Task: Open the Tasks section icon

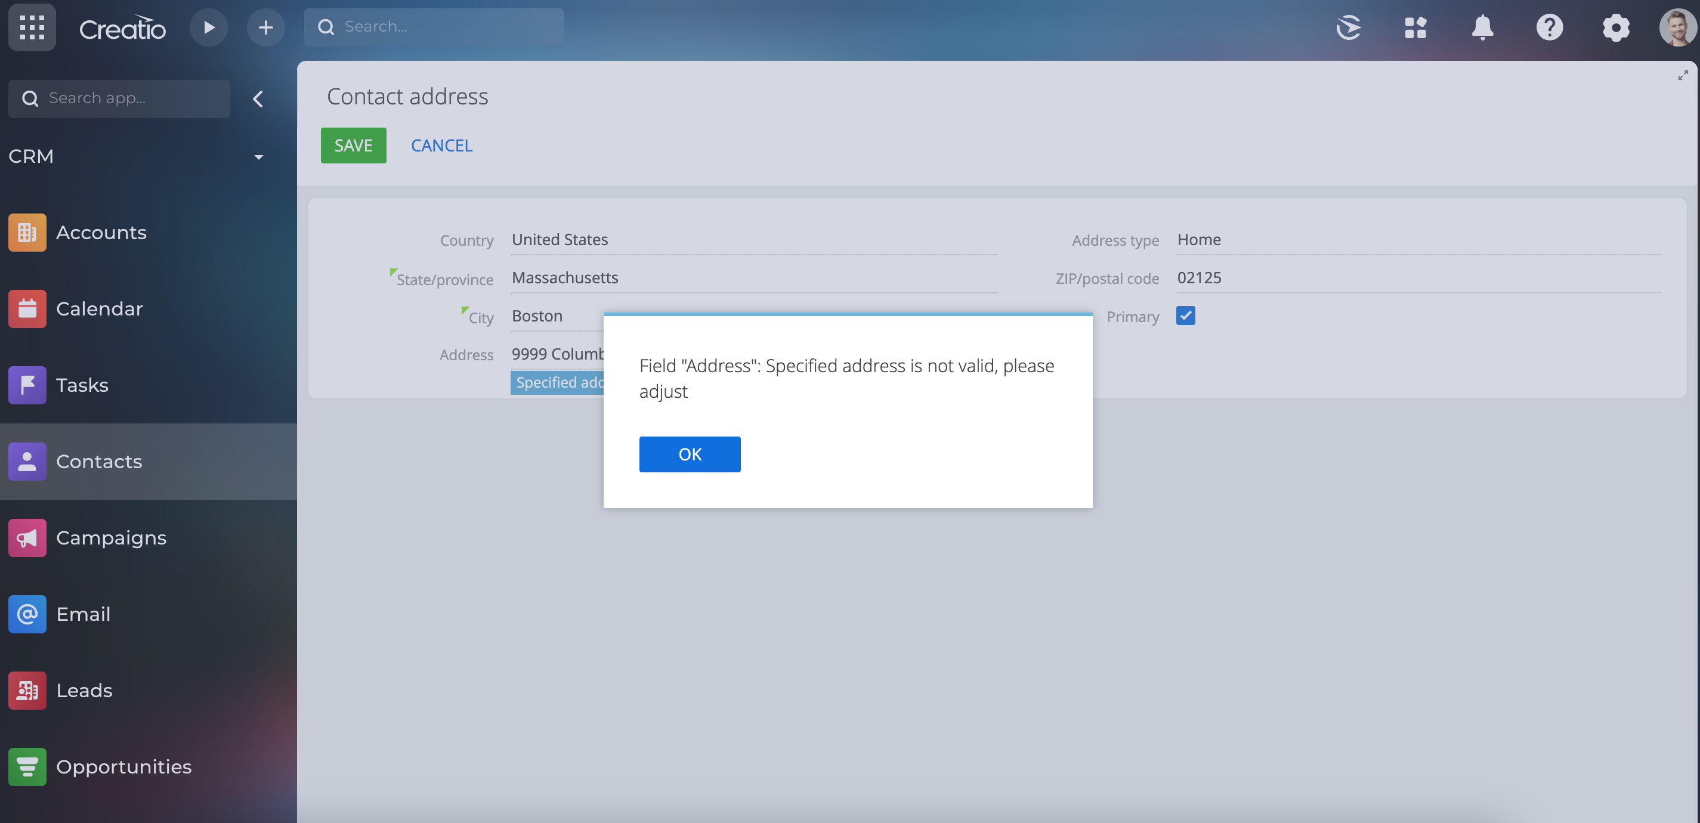Action: pos(27,385)
